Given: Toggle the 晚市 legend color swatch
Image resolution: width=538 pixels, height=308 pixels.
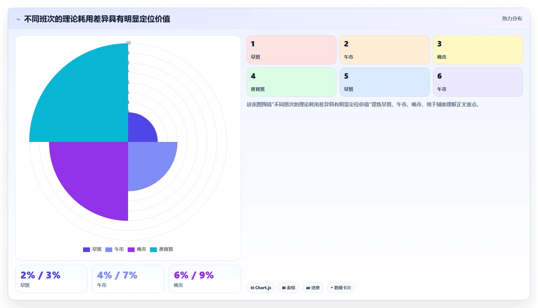Looking at the screenshot, I should coord(131,250).
